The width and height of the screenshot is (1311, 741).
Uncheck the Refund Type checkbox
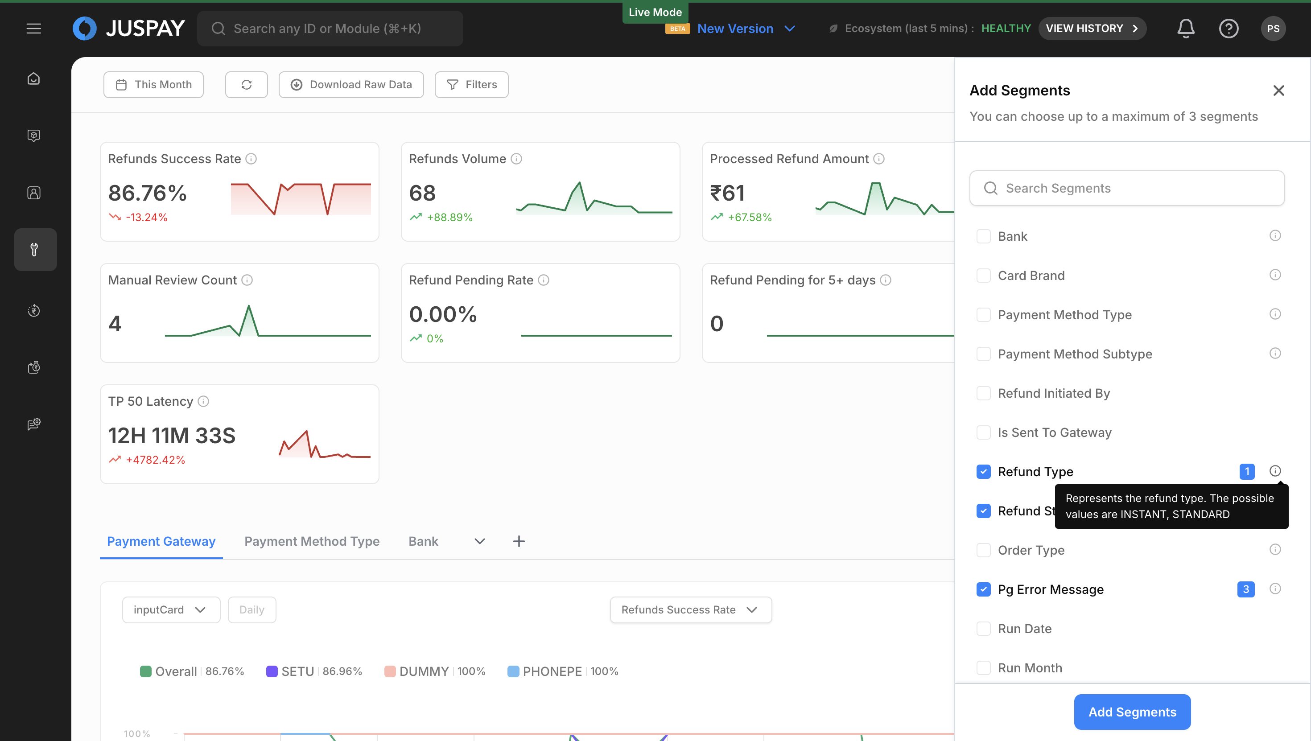[983, 472]
